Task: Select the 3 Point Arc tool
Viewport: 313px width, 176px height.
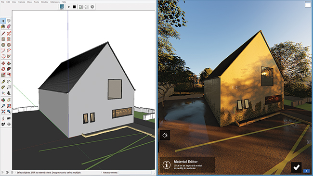Action: (x=3, y=56)
